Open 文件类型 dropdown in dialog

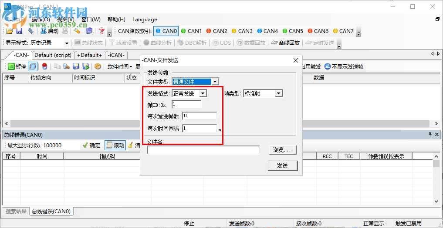(215, 82)
